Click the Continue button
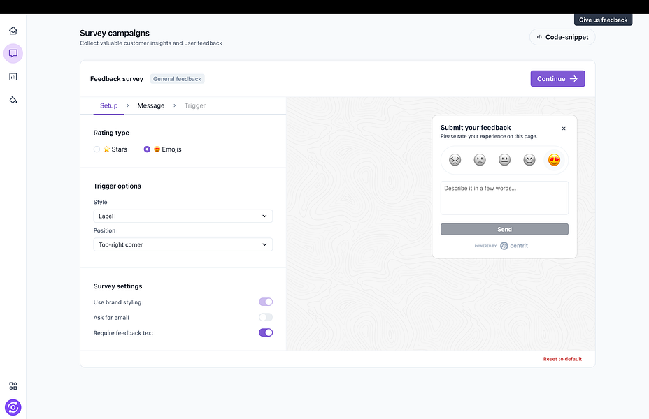This screenshot has height=419, width=649. (x=557, y=78)
